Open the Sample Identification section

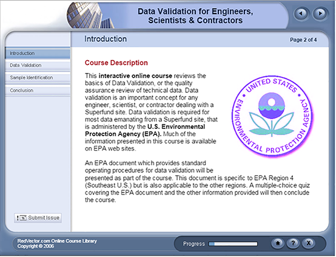tap(38, 78)
